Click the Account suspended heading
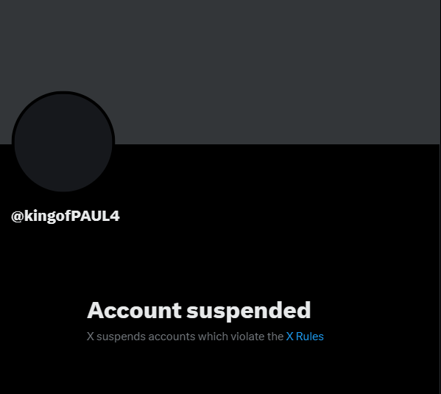Screen dimensions: 441x394 coord(199,311)
